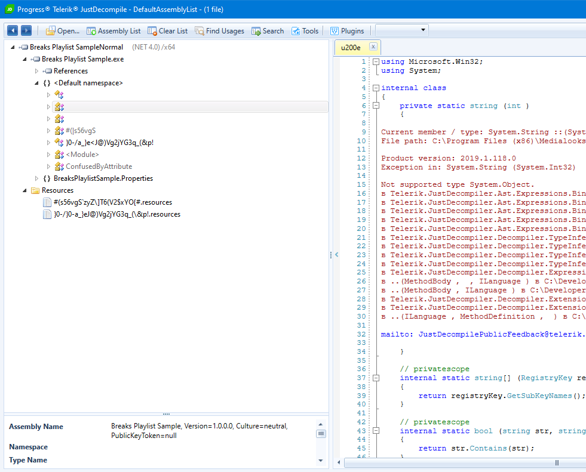586x472 pixels.
Task: Fold the string[] method at line 37
Action: coord(376,378)
